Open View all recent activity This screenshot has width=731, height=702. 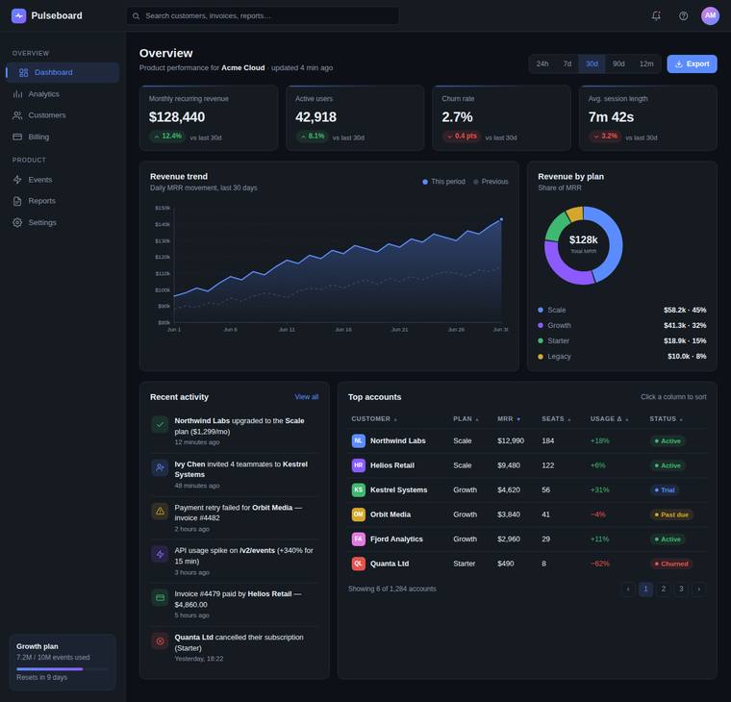[x=306, y=397]
